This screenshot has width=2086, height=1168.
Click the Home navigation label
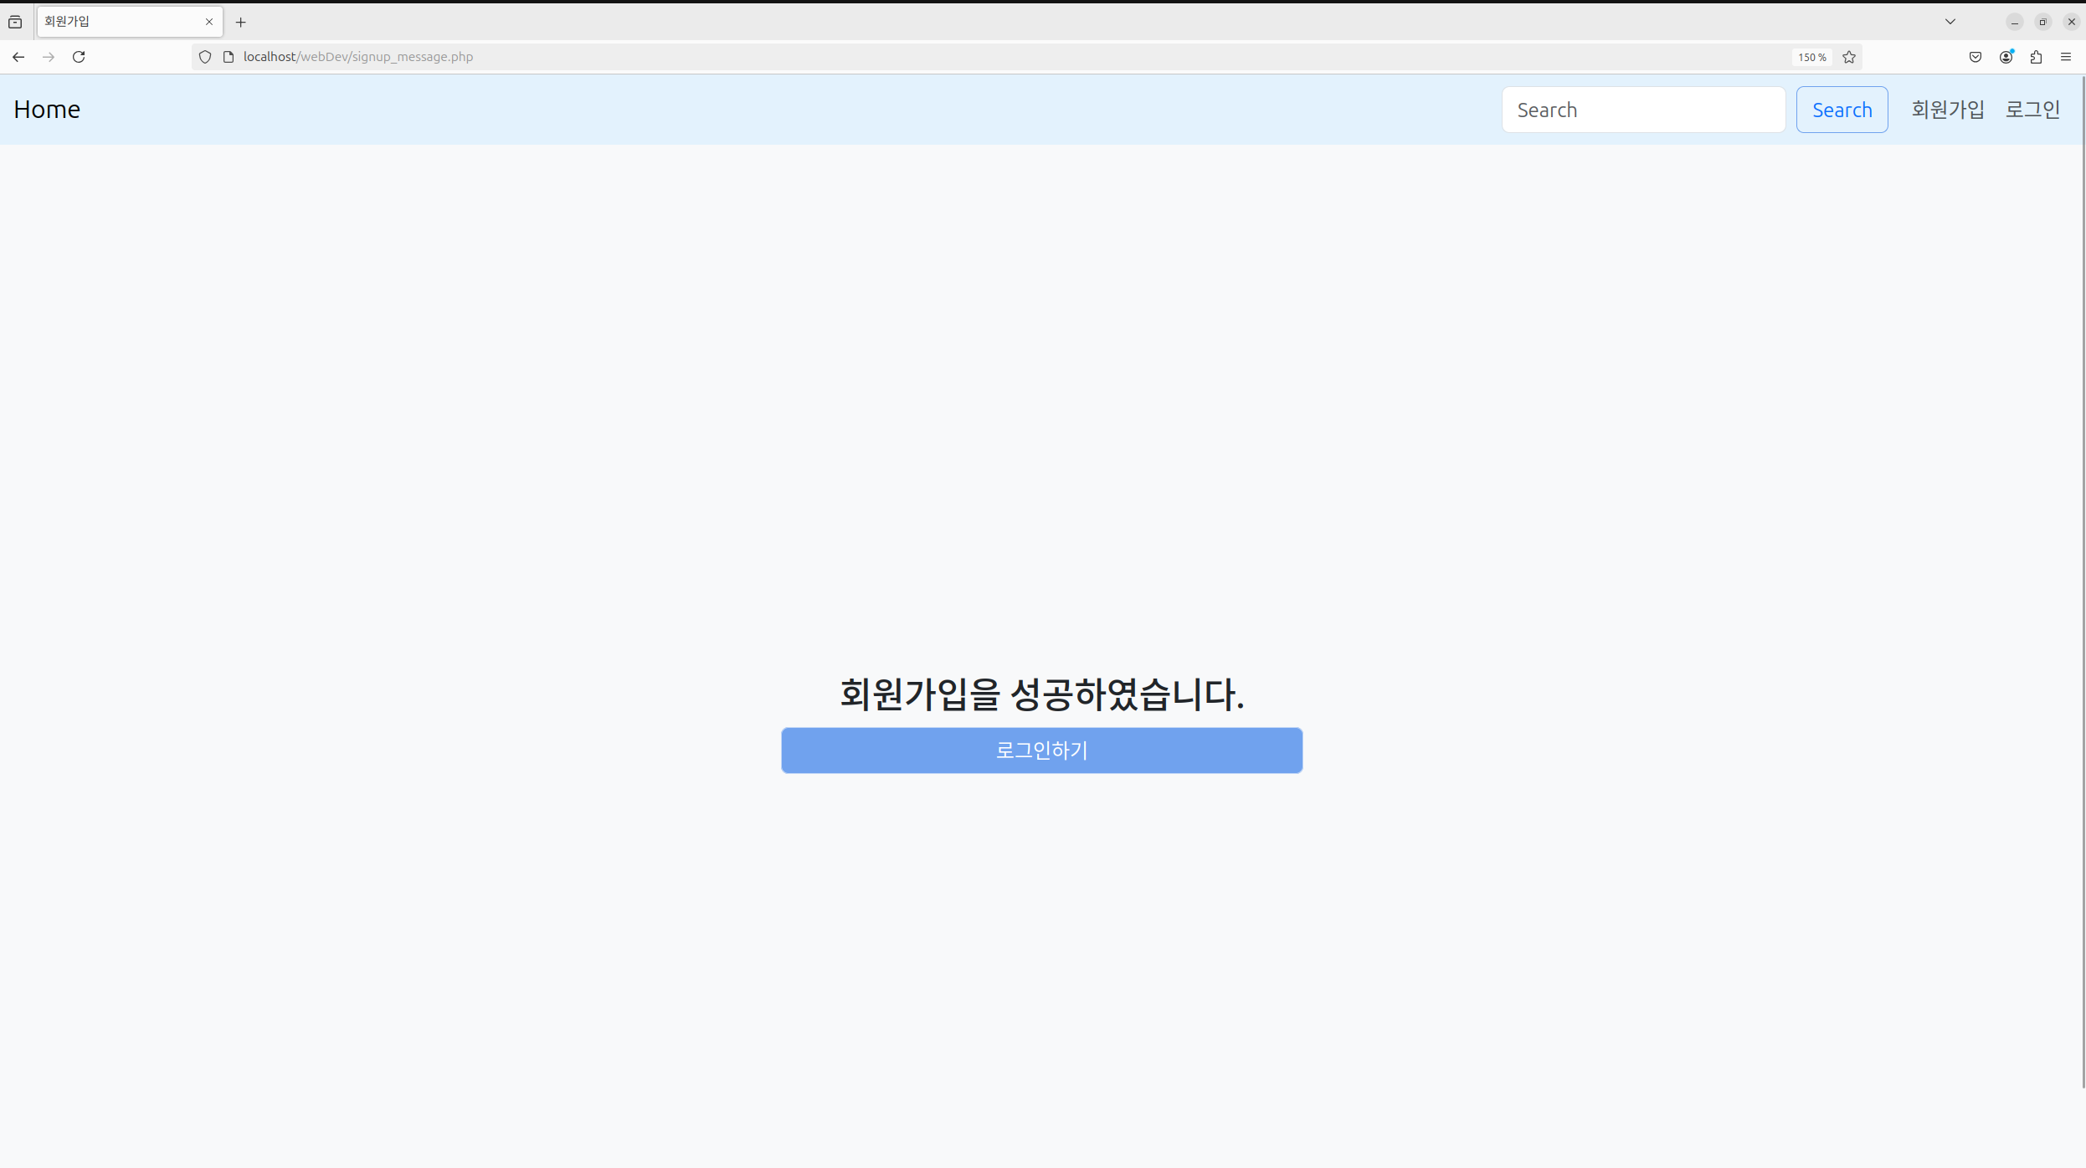tap(46, 109)
